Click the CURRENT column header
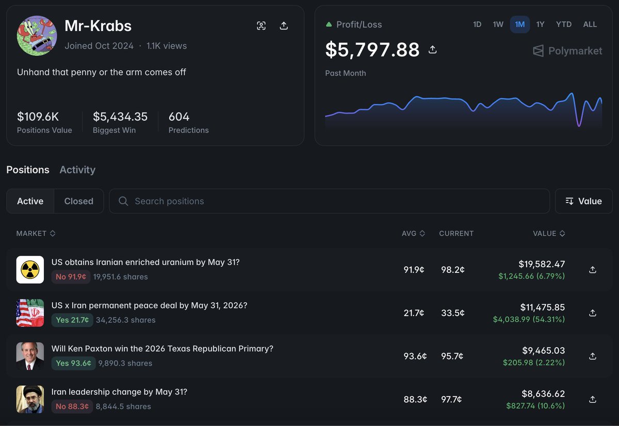Screen dimensions: 619x426 pyautogui.click(x=456, y=234)
